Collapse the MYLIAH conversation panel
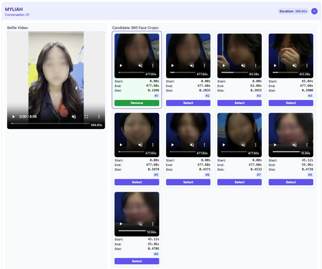The height and width of the screenshot is (269, 322). click(x=314, y=11)
